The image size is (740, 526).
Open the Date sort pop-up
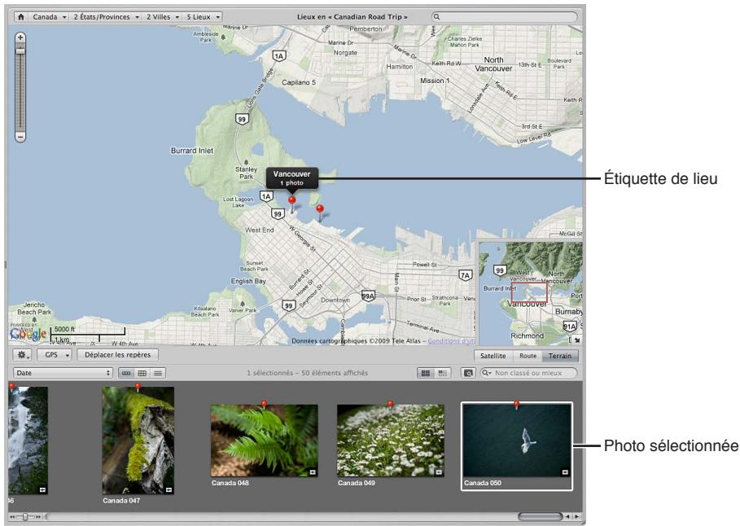pyautogui.click(x=63, y=373)
